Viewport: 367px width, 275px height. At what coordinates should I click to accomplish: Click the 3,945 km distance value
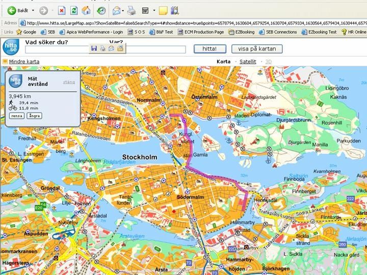click(x=20, y=96)
